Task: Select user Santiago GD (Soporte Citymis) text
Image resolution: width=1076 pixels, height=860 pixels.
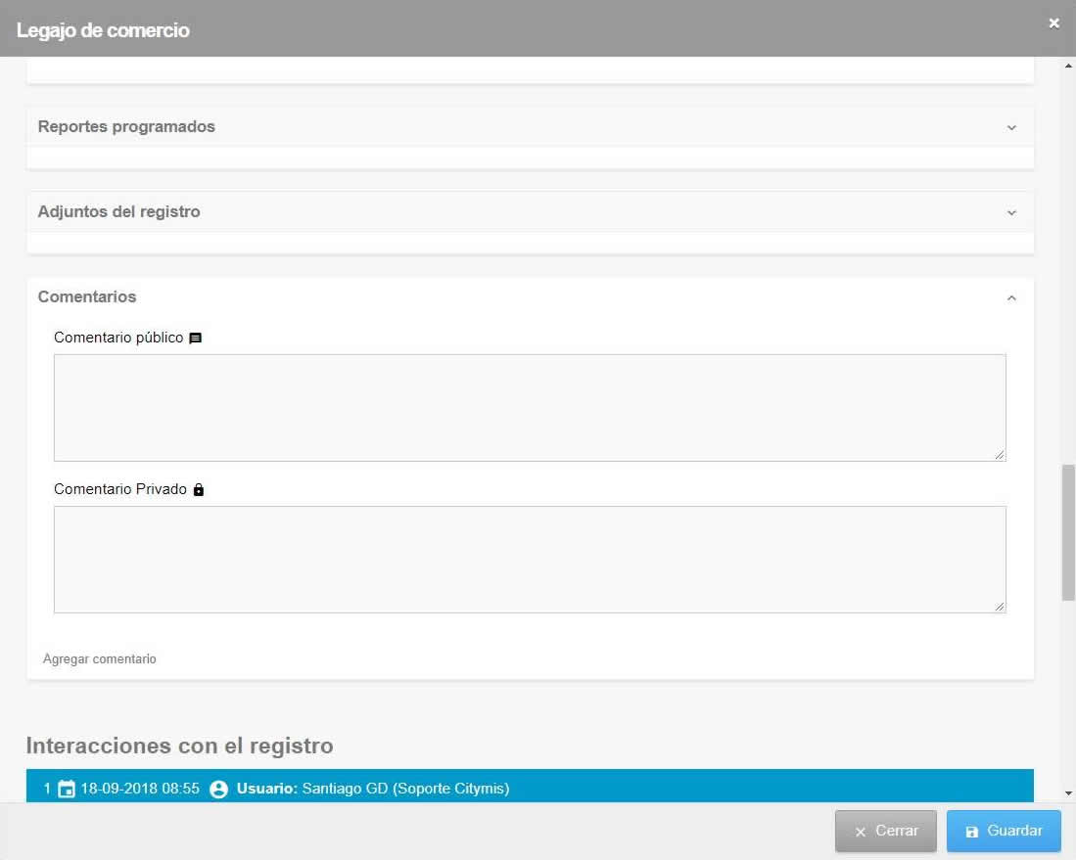Action: (405, 789)
